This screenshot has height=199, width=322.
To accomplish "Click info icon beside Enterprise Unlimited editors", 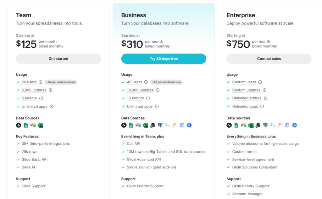I will (x=266, y=98).
